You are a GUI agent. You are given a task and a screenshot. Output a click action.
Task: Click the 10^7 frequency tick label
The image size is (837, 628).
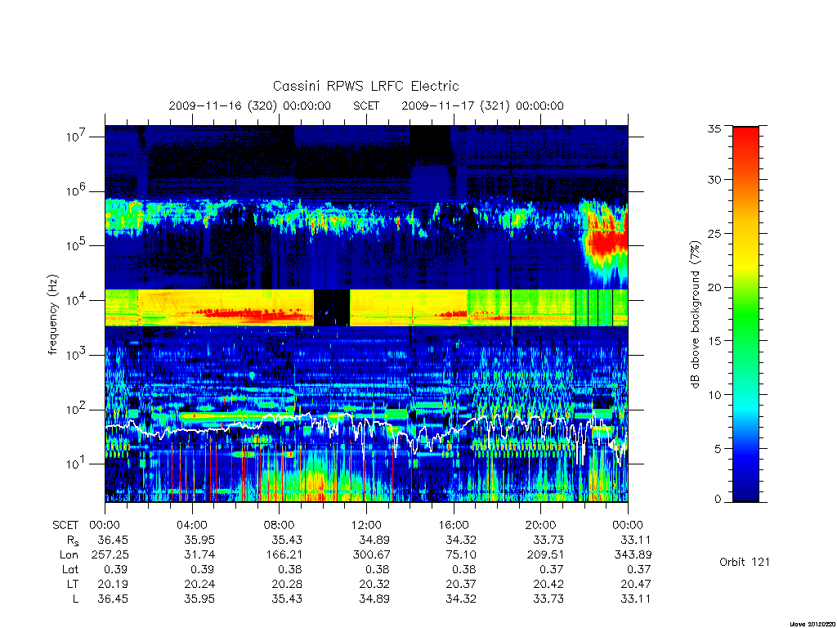coord(76,136)
